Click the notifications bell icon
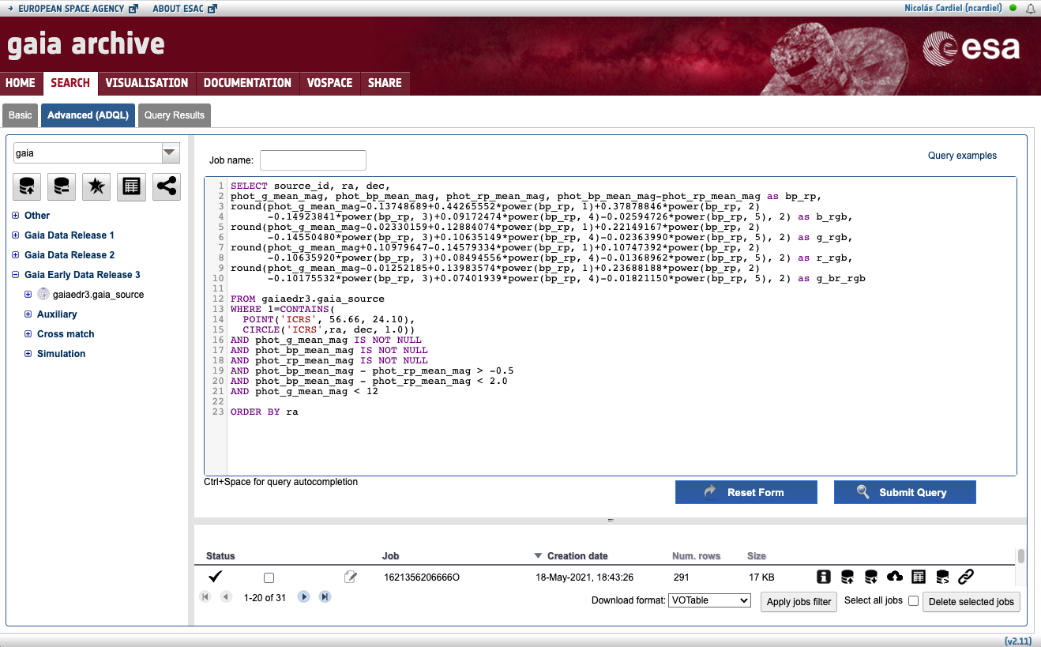The image size is (1041, 647). 1030,8
